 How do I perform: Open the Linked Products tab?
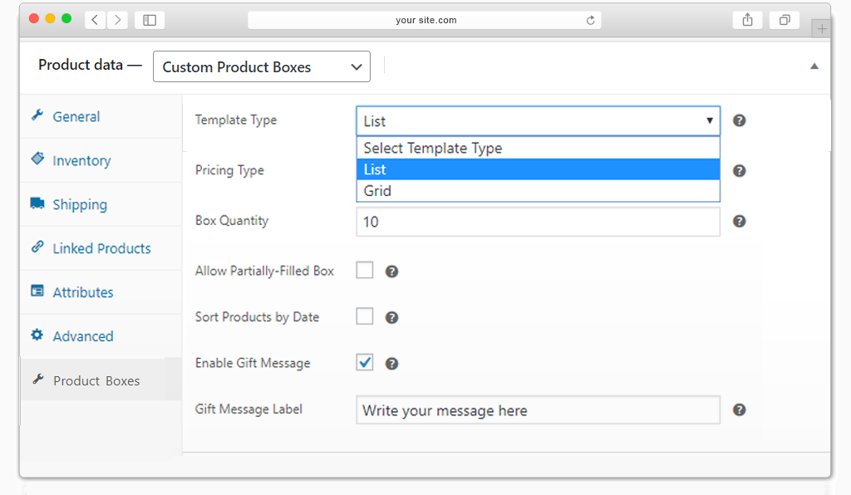tap(101, 248)
